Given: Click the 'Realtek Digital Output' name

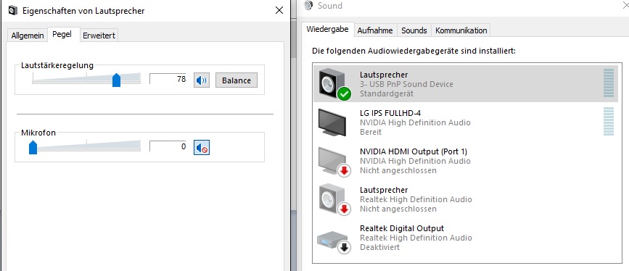Looking at the screenshot, I should (x=401, y=228).
